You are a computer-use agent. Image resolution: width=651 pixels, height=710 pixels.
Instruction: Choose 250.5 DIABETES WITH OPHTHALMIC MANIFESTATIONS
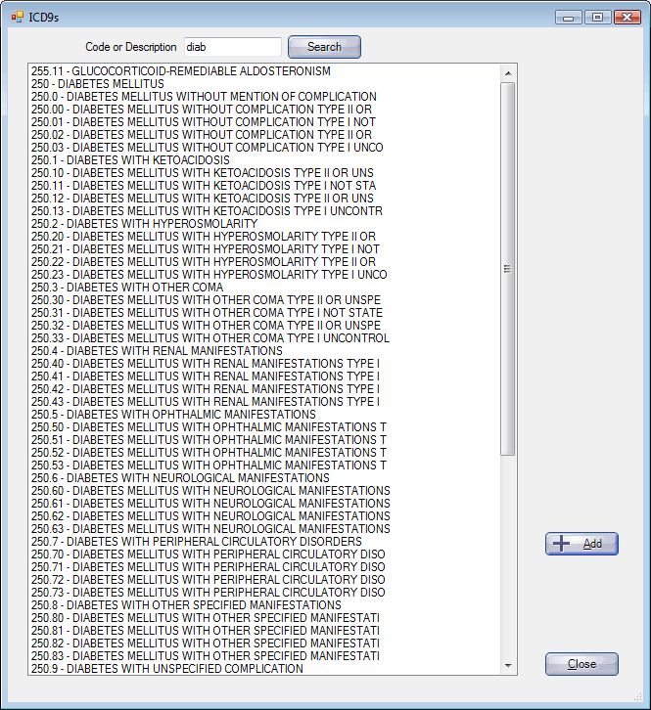pos(173,415)
